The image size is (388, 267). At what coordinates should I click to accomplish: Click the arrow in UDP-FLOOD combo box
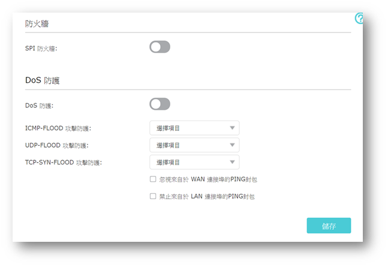click(x=231, y=145)
